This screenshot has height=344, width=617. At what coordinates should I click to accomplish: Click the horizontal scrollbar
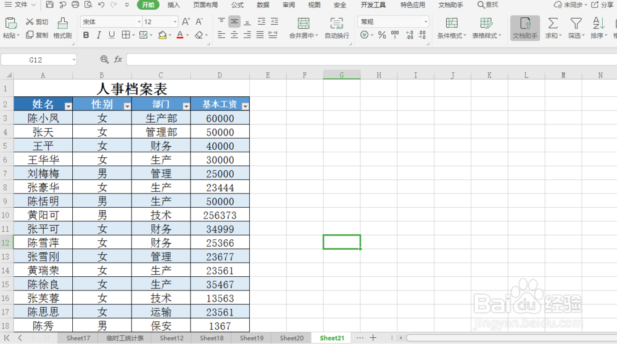tap(511, 338)
